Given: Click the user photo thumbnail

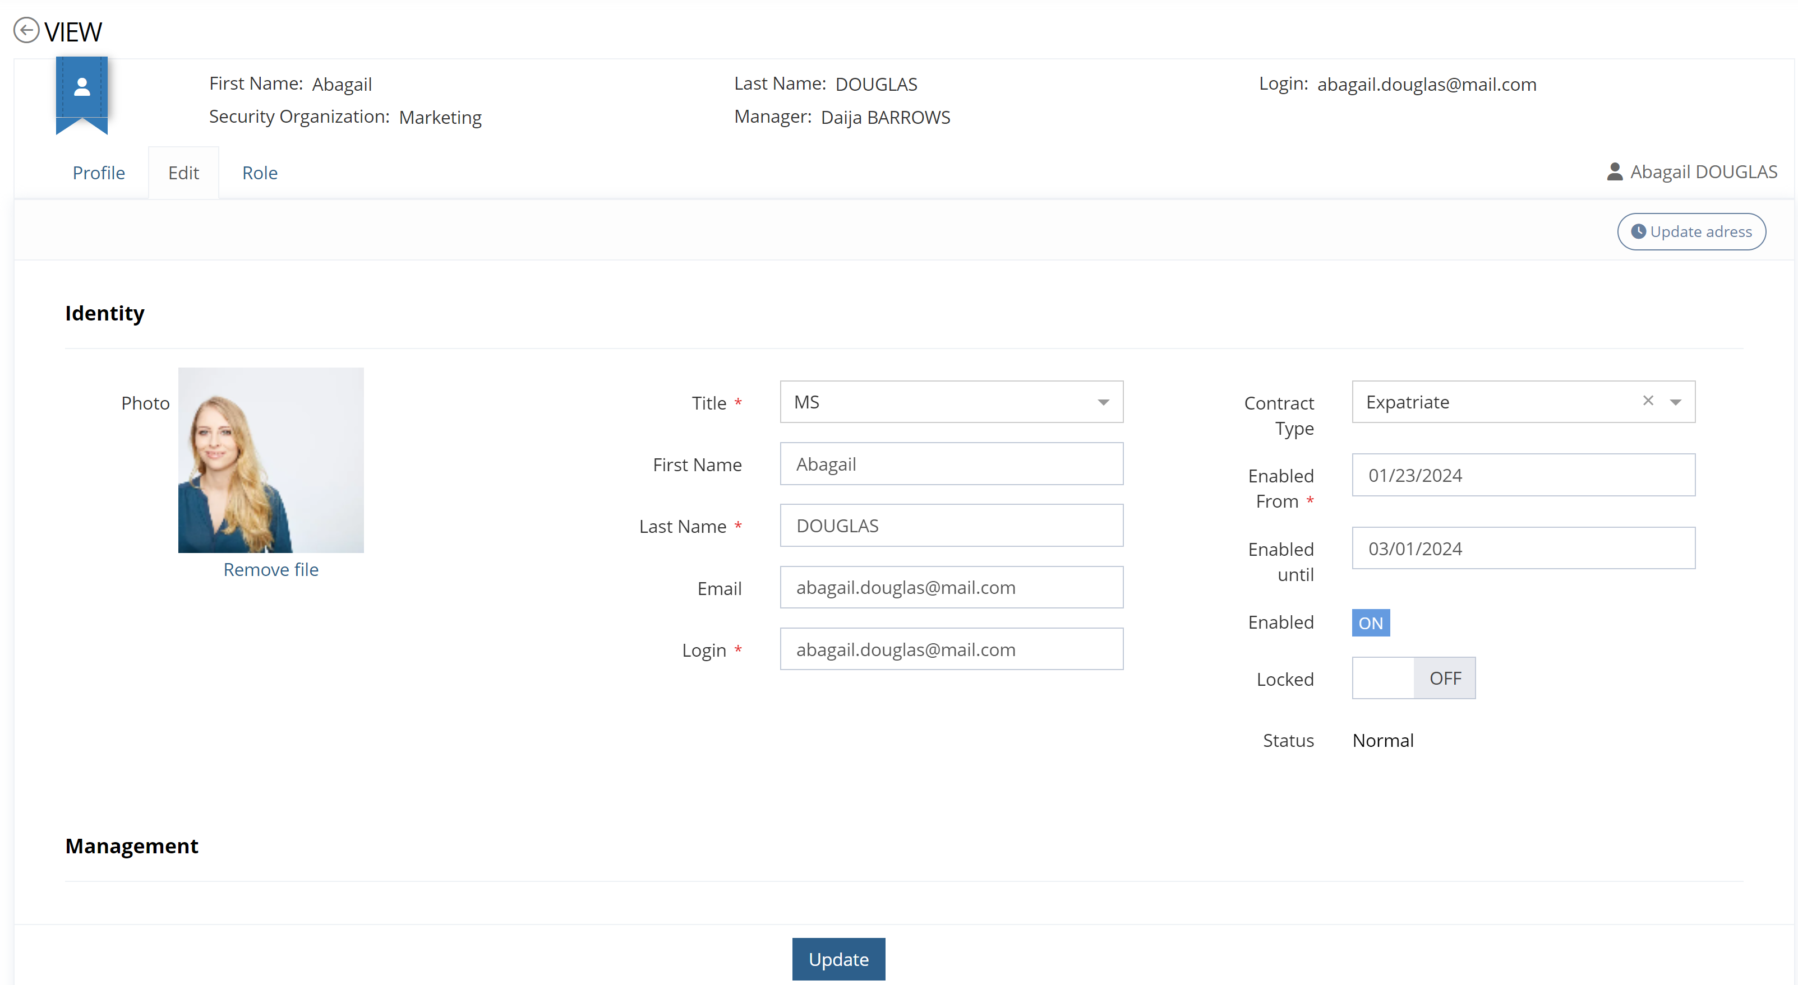Looking at the screenshot, I should pyautogui.click(x=271, y=460).
